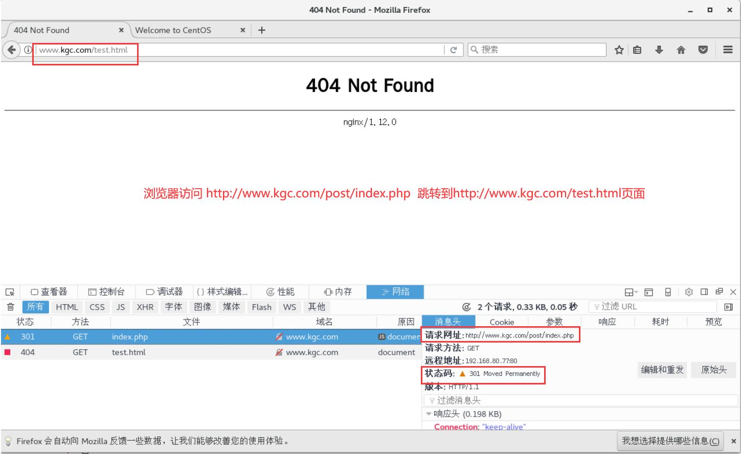The width and height of the screenshot is (741, 454).
Task: Sort requests by 方法 column header
Action: (80, 322)
